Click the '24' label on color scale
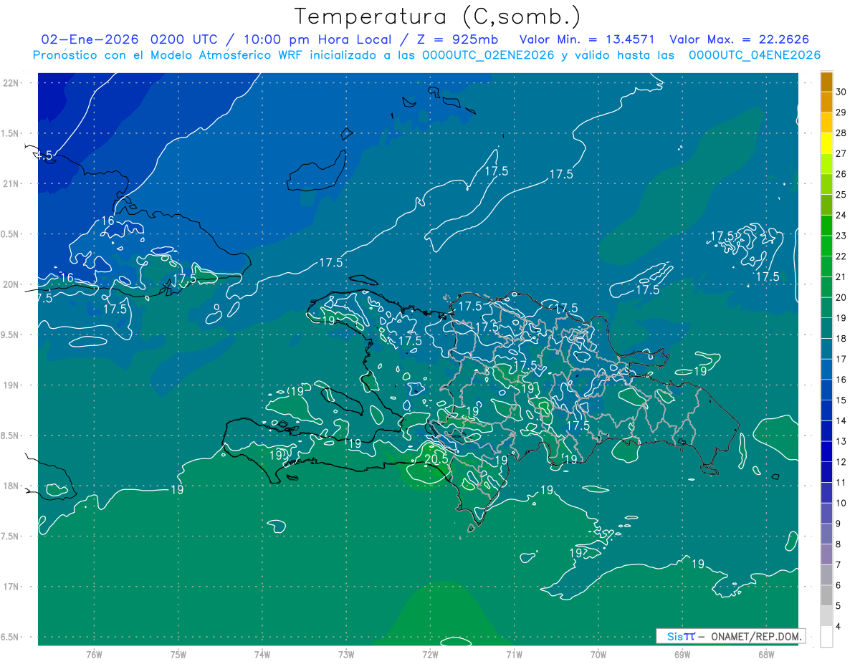The image size is (860, 664). tap(841, 215)
